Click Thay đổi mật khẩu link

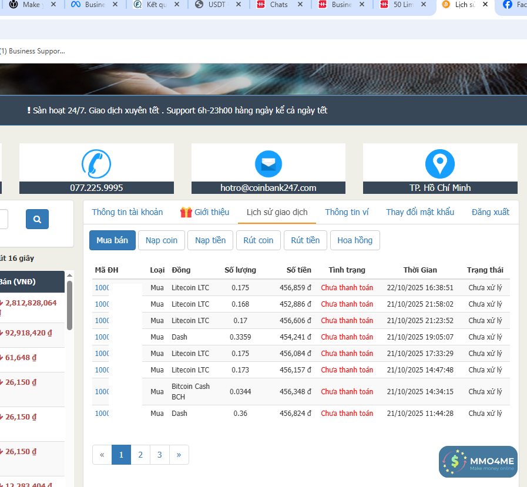point(420,212)
